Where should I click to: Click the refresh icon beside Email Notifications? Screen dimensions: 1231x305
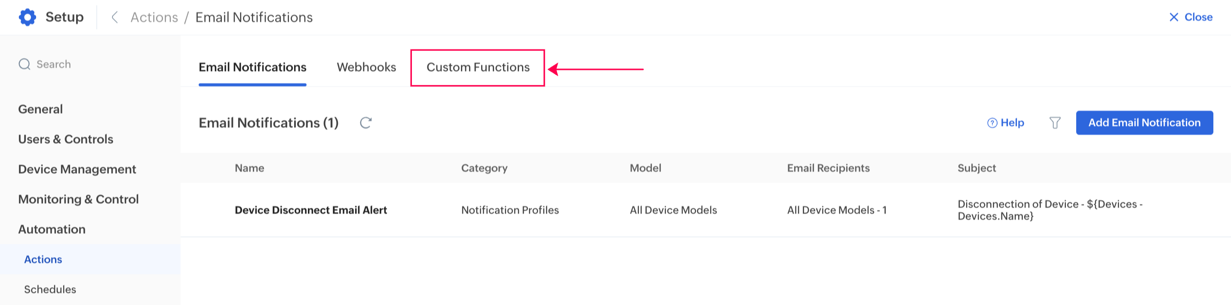point(365,123)
